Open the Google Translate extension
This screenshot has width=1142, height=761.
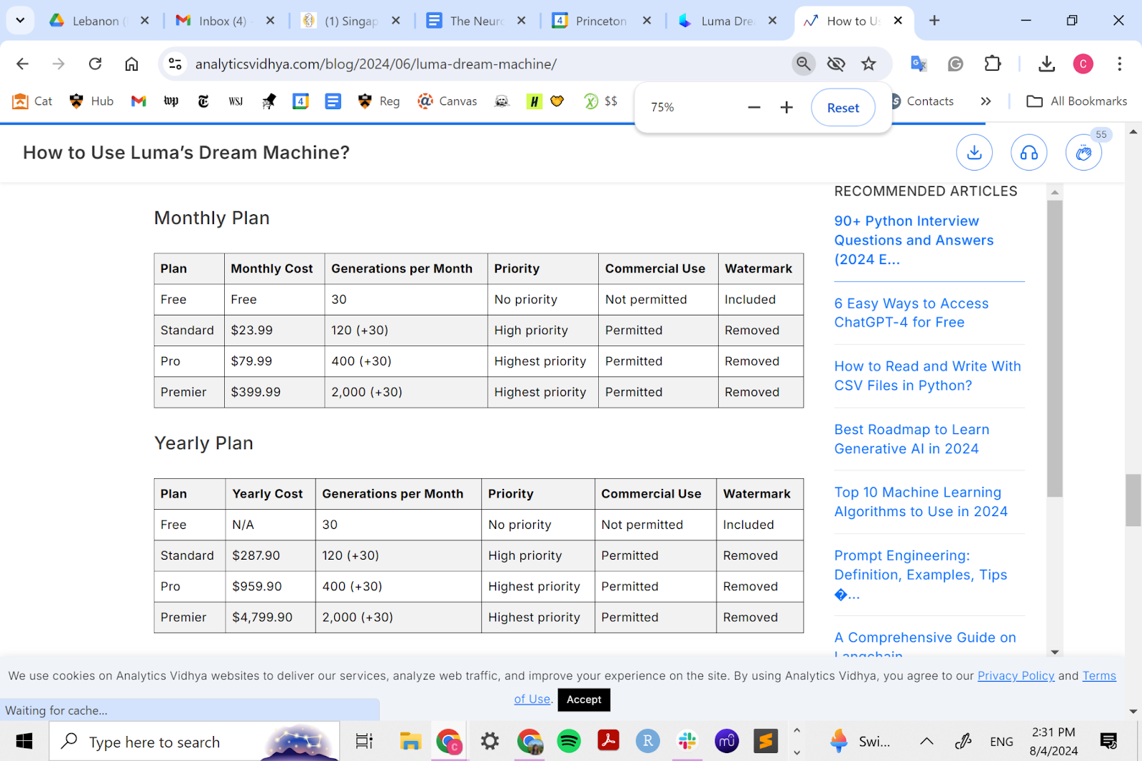(x=919, y=64)
